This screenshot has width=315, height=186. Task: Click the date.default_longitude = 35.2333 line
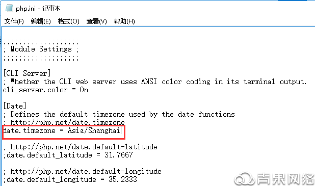point(70,179)
